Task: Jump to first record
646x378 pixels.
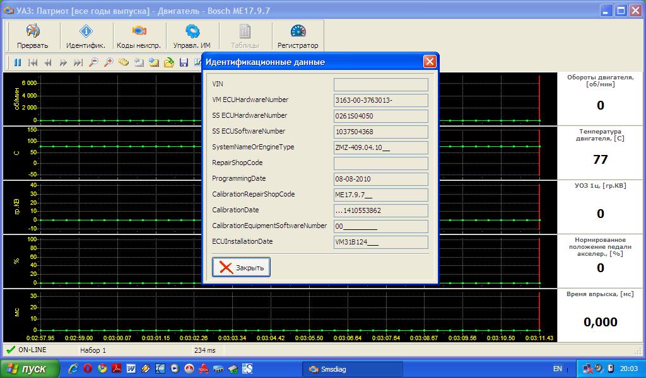Action: pyautogui.click(x=33, y=62)
